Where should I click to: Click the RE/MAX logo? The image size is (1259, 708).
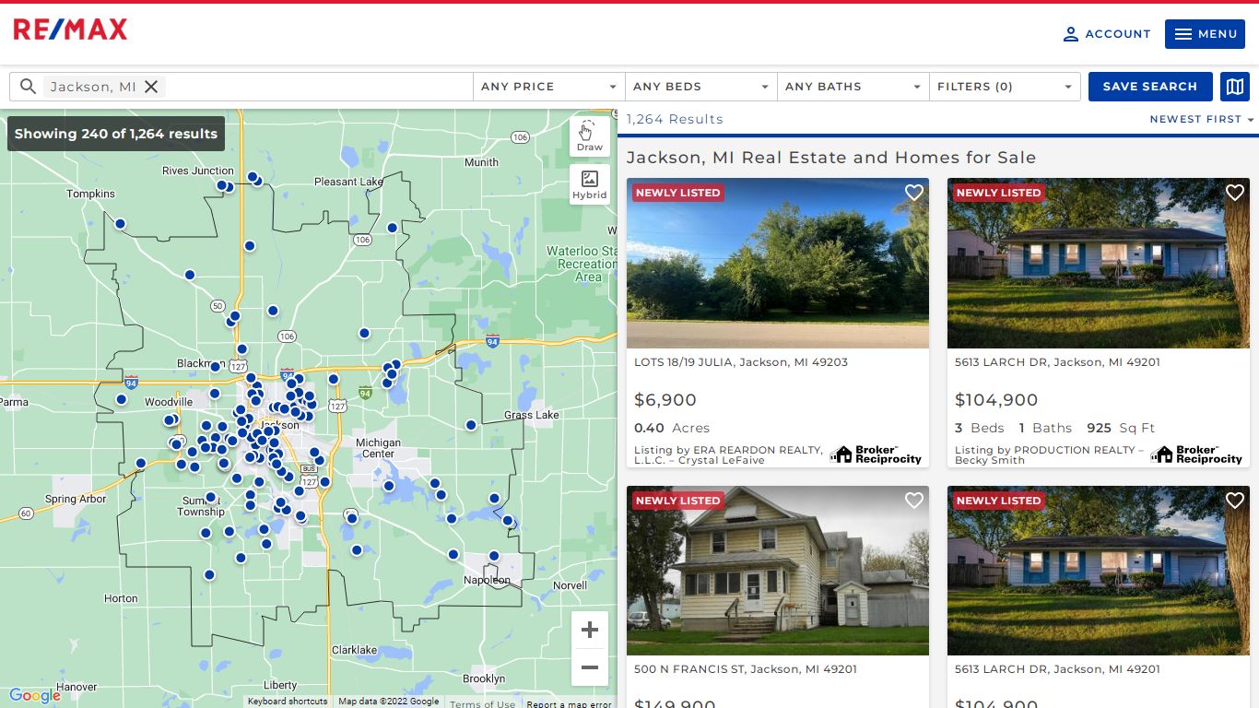click(70, 30)
